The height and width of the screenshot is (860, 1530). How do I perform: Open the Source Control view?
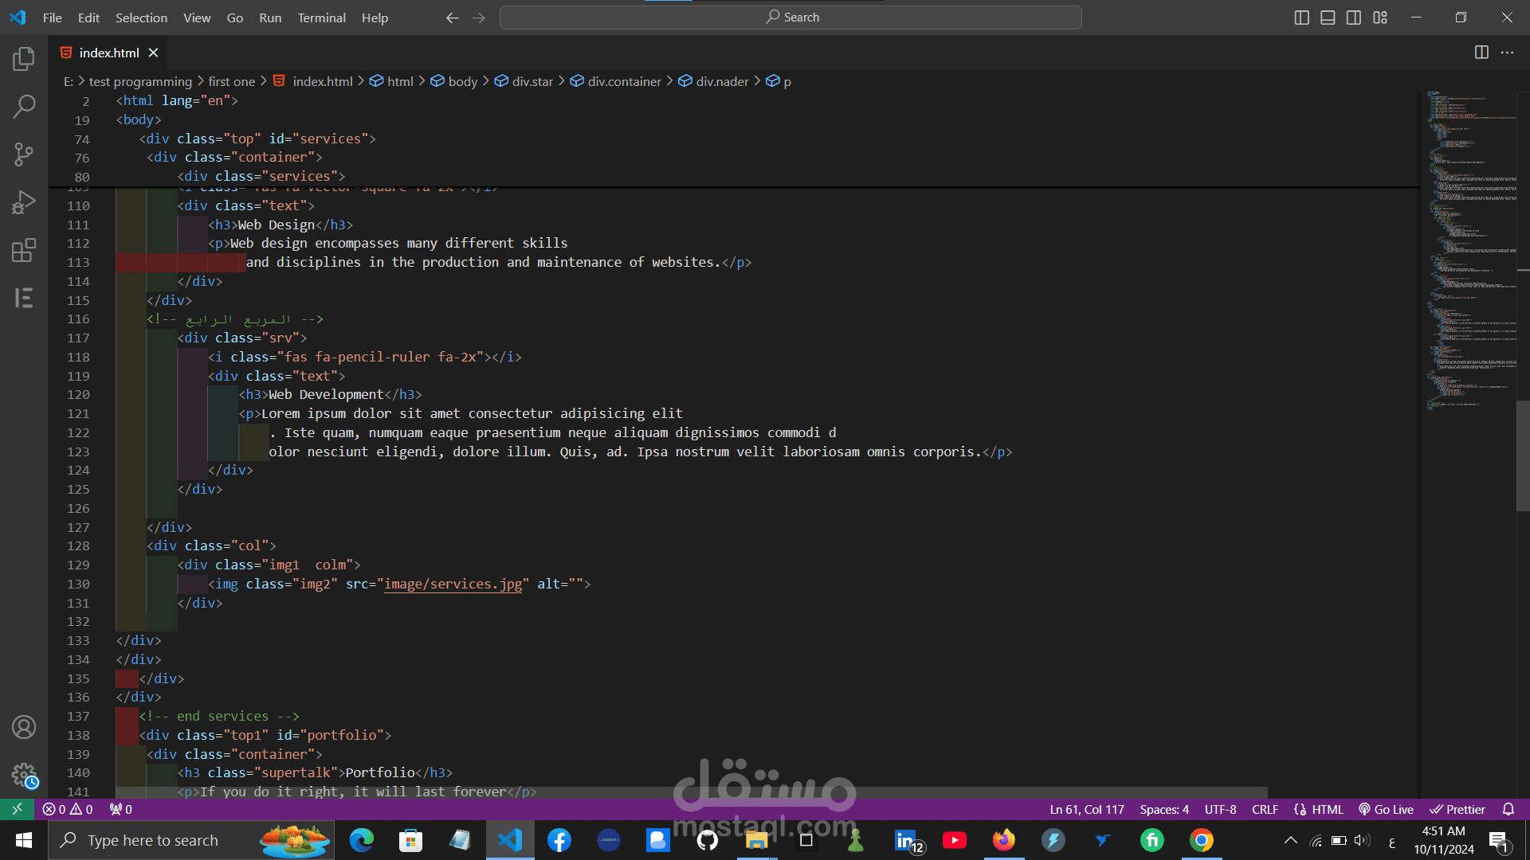click(x=24, y=154)
